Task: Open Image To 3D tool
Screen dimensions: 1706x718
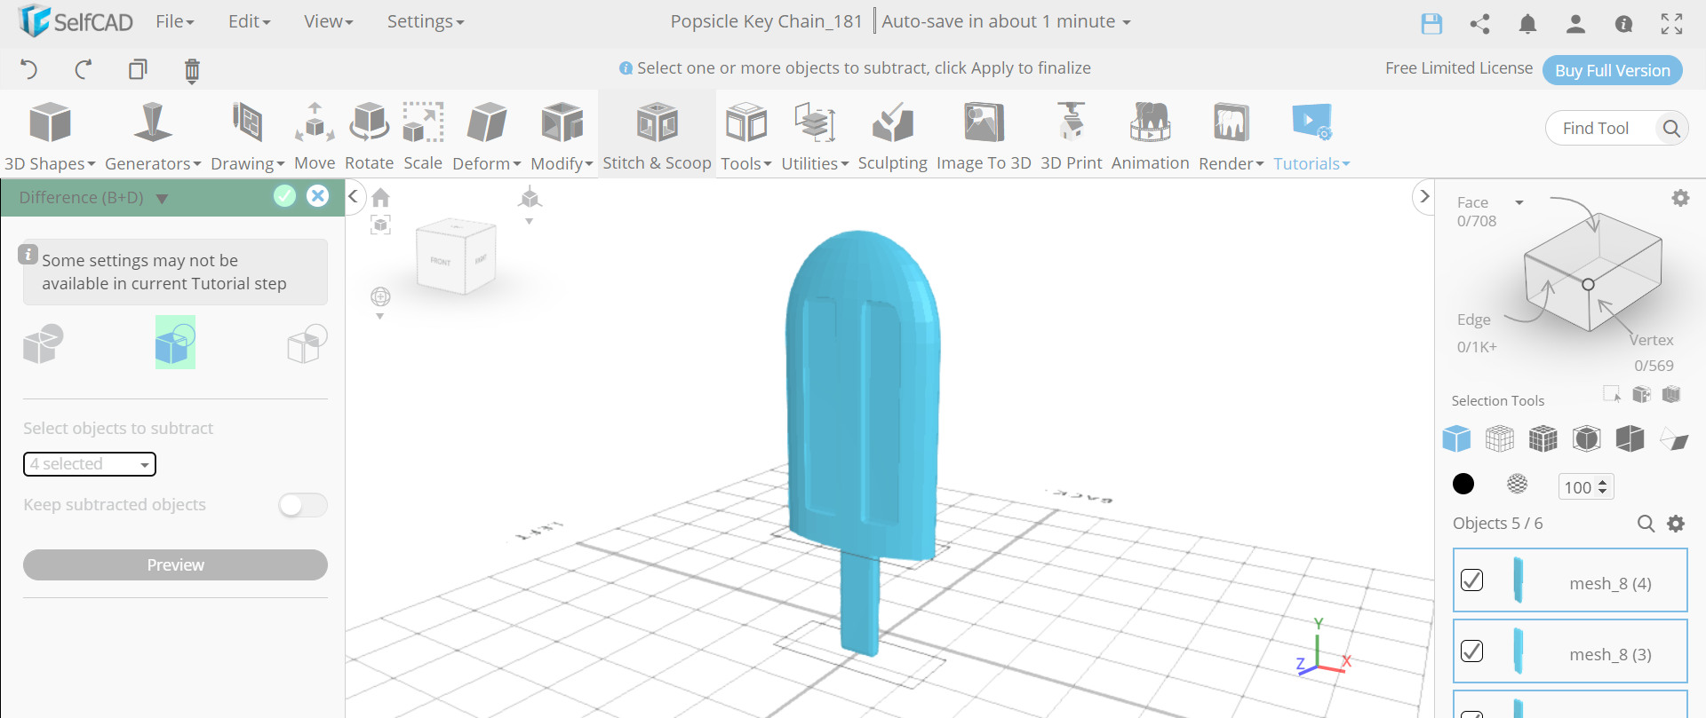Action: pos(984,136)
